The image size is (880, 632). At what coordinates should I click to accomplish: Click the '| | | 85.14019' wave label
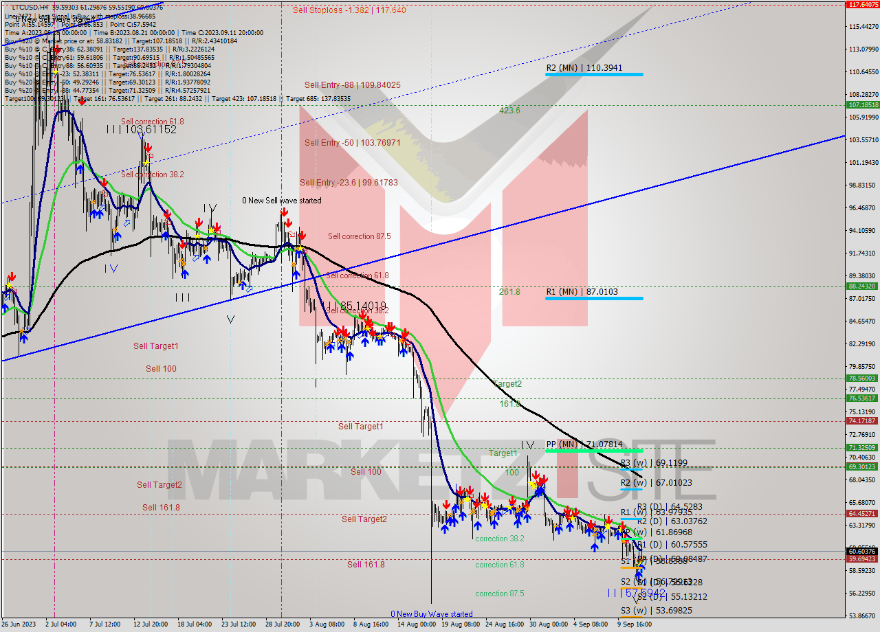(354, 306)
